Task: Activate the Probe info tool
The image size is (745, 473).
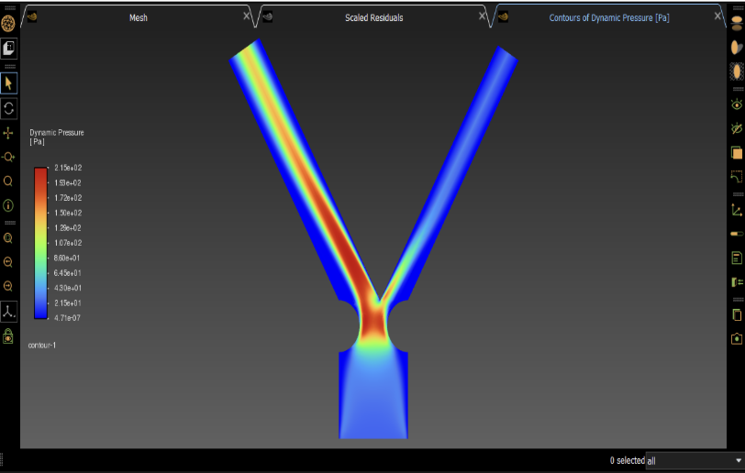Action: (8, 205)
